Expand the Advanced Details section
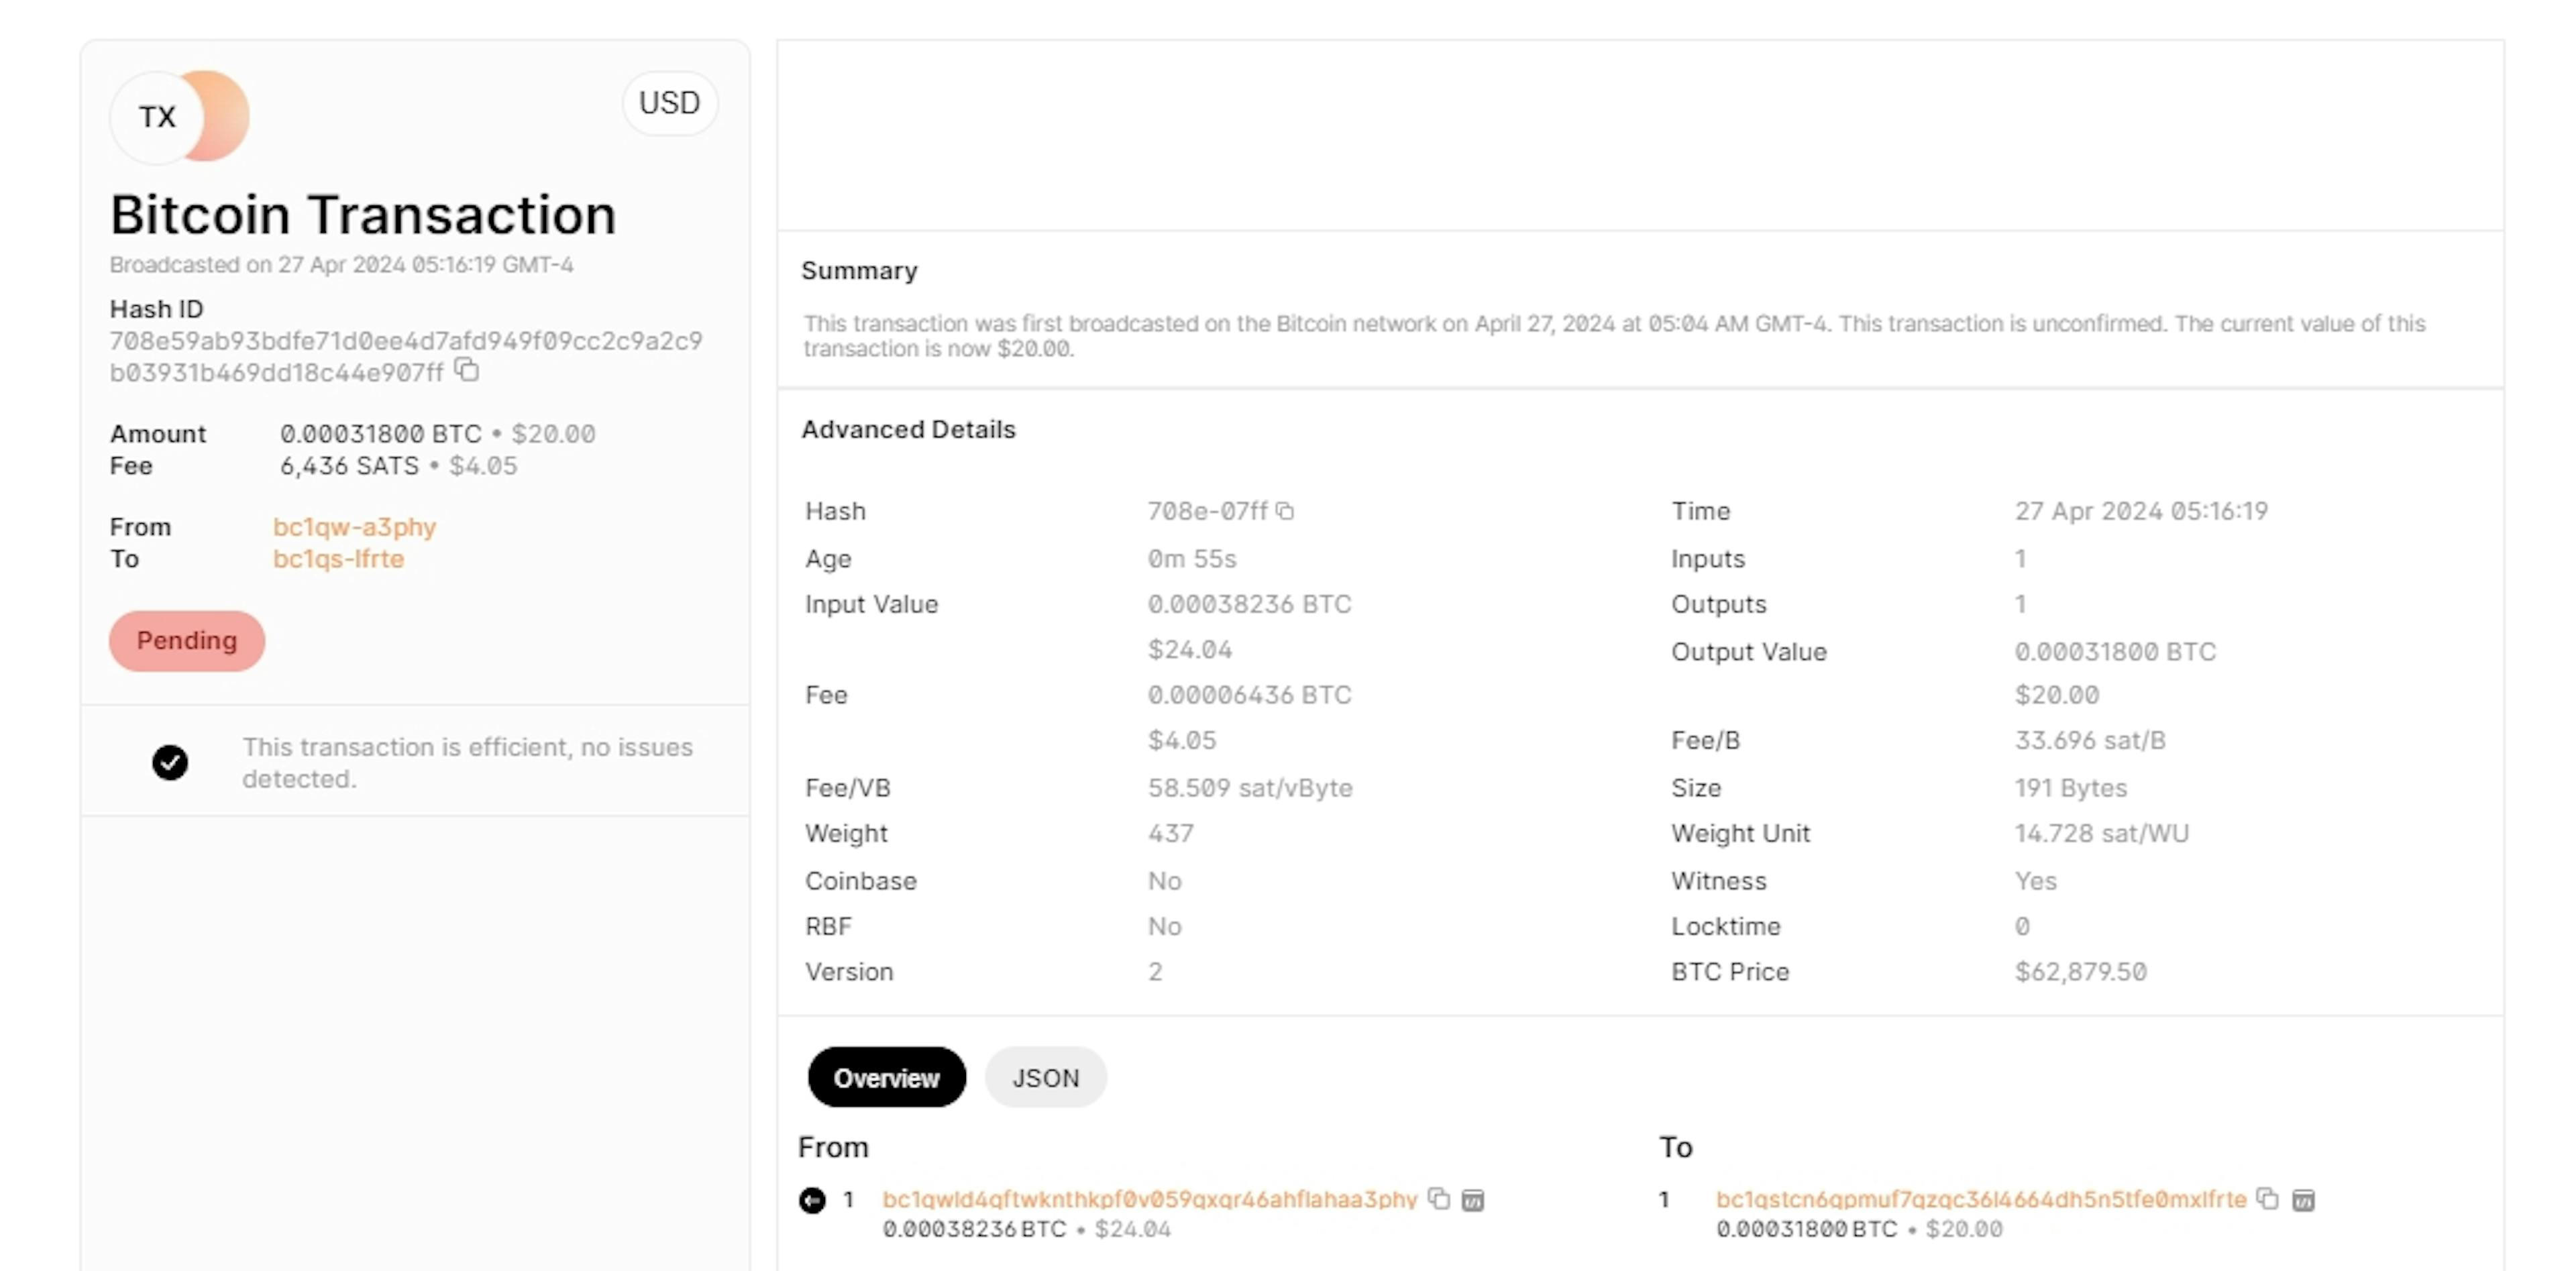 tap(910, 430)
